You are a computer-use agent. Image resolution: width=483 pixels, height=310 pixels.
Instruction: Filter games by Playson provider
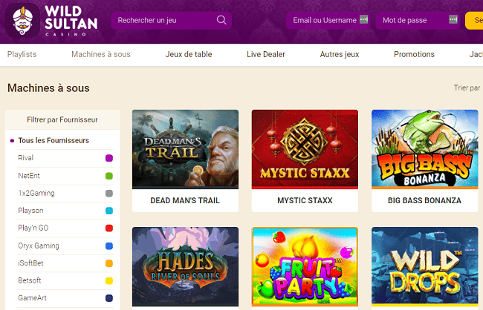65,211
